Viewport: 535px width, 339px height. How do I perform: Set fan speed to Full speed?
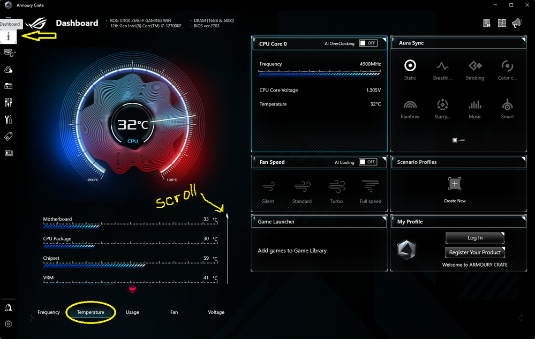[370, 192]
